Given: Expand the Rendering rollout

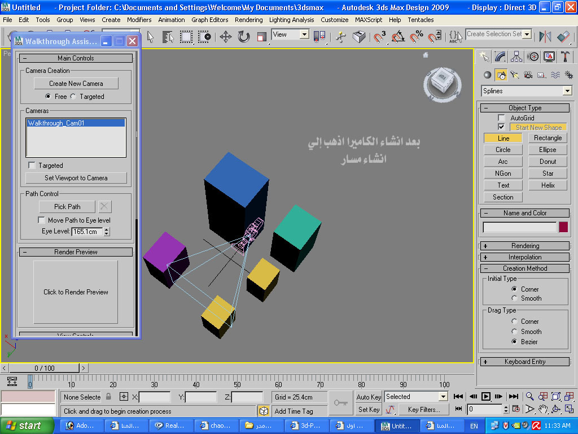Looking at the screenshot, I should 526,246.
